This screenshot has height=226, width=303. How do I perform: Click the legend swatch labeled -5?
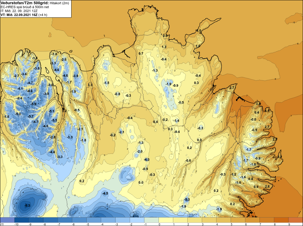point(94,220)
